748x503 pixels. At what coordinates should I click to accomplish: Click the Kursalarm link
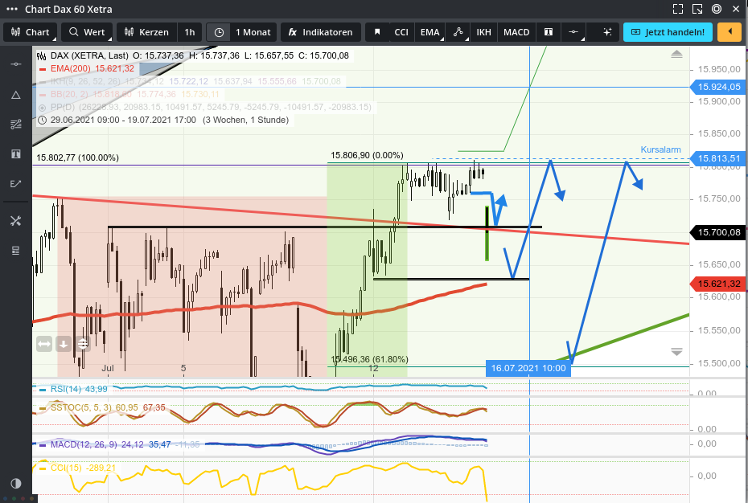[x=660, y=149]
